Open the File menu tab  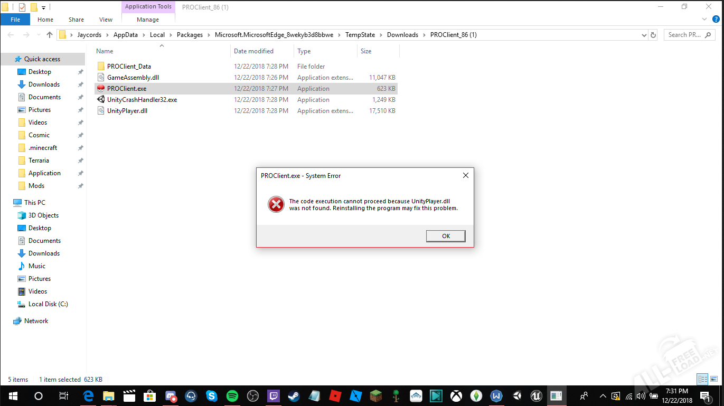(x=15, y=20)
